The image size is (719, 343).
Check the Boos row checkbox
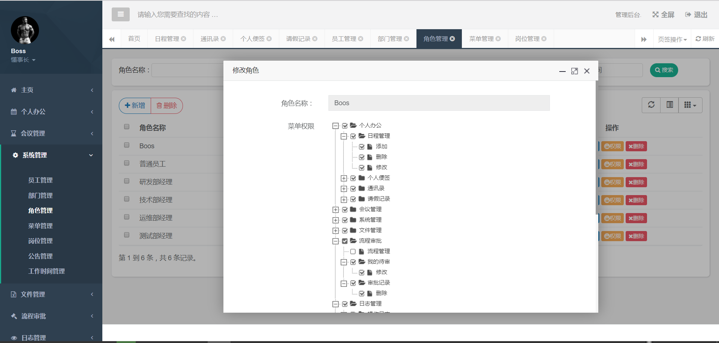(127, 145)
